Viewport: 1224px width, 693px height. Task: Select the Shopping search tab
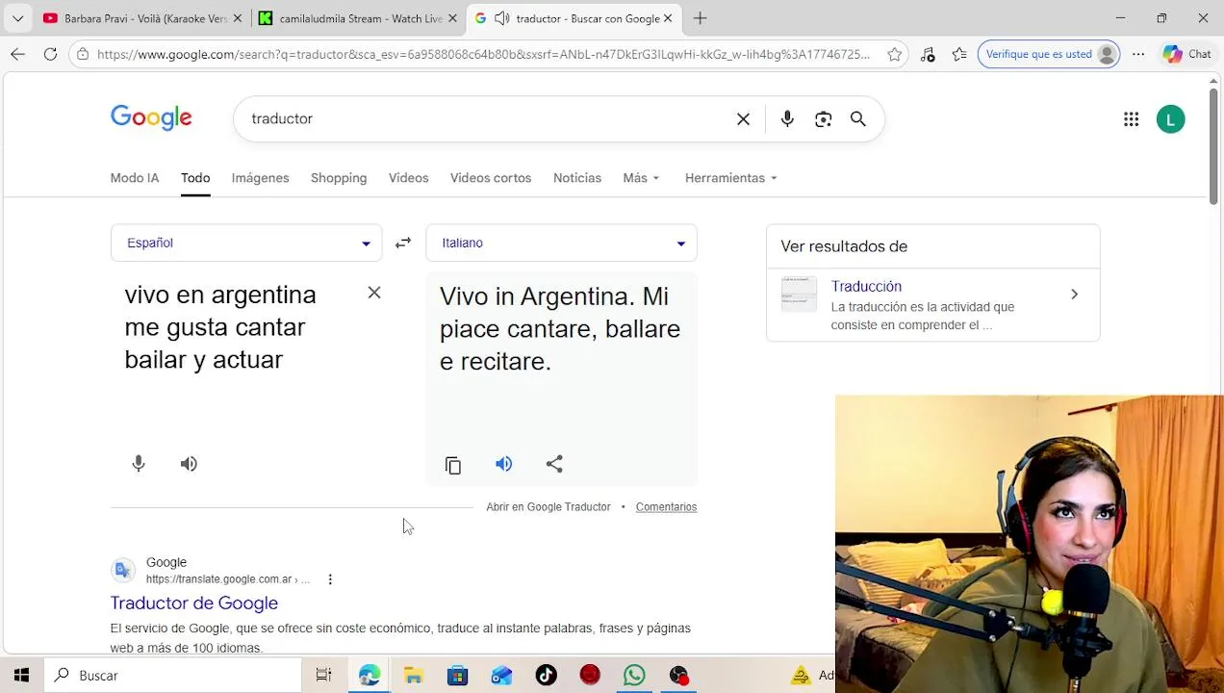point(339,178)
